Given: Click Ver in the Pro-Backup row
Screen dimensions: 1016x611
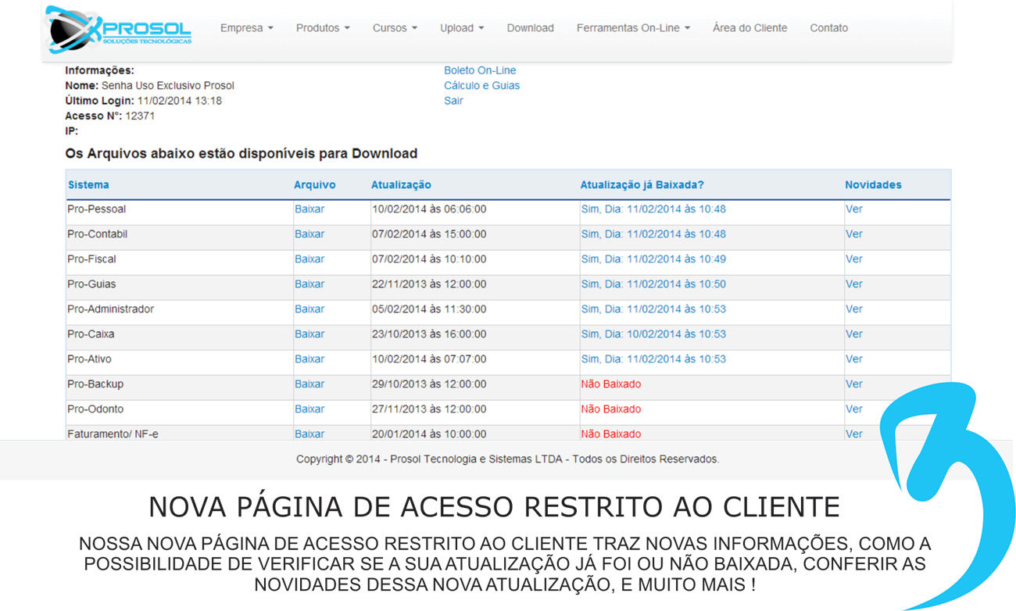Looking at the screenshot, I should tap(853, 384).
